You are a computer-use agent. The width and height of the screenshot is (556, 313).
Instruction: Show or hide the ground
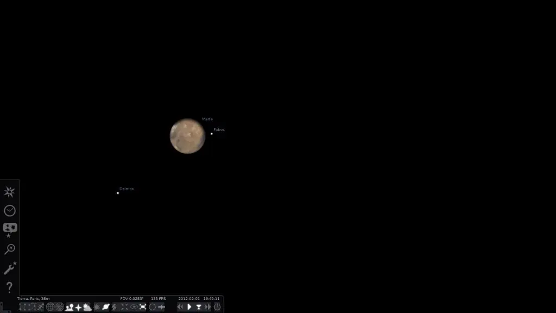(x=69, y=306)
